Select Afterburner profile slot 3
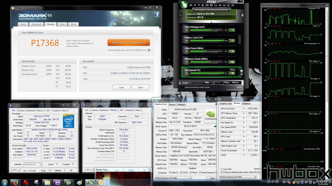332x186 pixels. click(196, 83)
